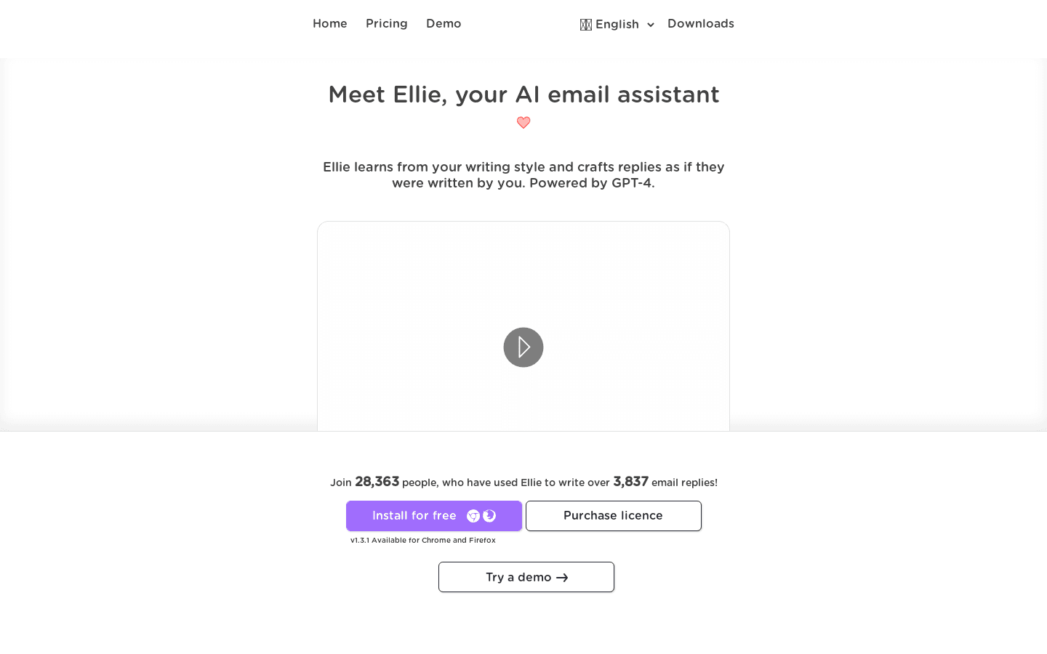Click the Chrome icon on Install button
1047x654 pixels.
coord(473,516)
